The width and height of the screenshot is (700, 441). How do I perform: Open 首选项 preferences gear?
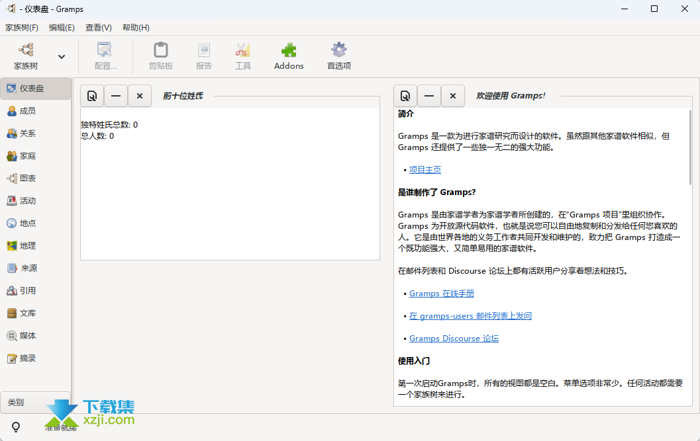[339, 56]
